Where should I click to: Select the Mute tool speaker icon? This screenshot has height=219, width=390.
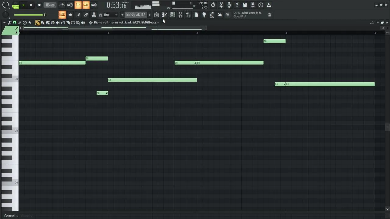pos(58,23)
